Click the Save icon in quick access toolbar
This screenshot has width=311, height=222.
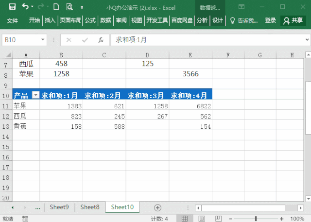(x=12, y=7)
